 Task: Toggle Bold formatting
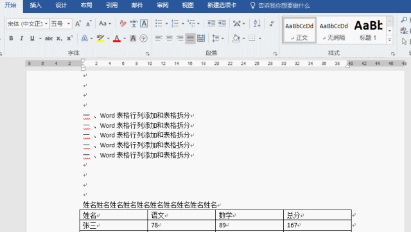[x=11, y=39]
